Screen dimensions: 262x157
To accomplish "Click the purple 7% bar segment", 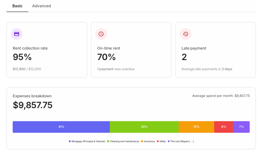I will pos(241,127).
